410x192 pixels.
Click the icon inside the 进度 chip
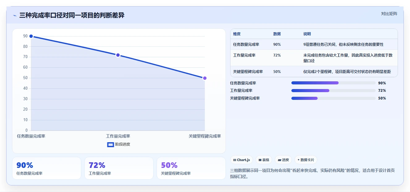click(279, 160)
